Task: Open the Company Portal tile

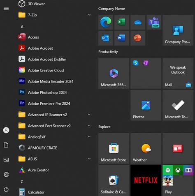Action: tap(178, 30)
